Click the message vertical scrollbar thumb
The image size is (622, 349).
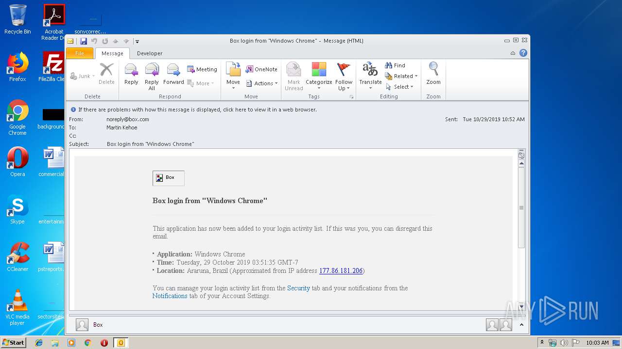click(x=521, y=207)
